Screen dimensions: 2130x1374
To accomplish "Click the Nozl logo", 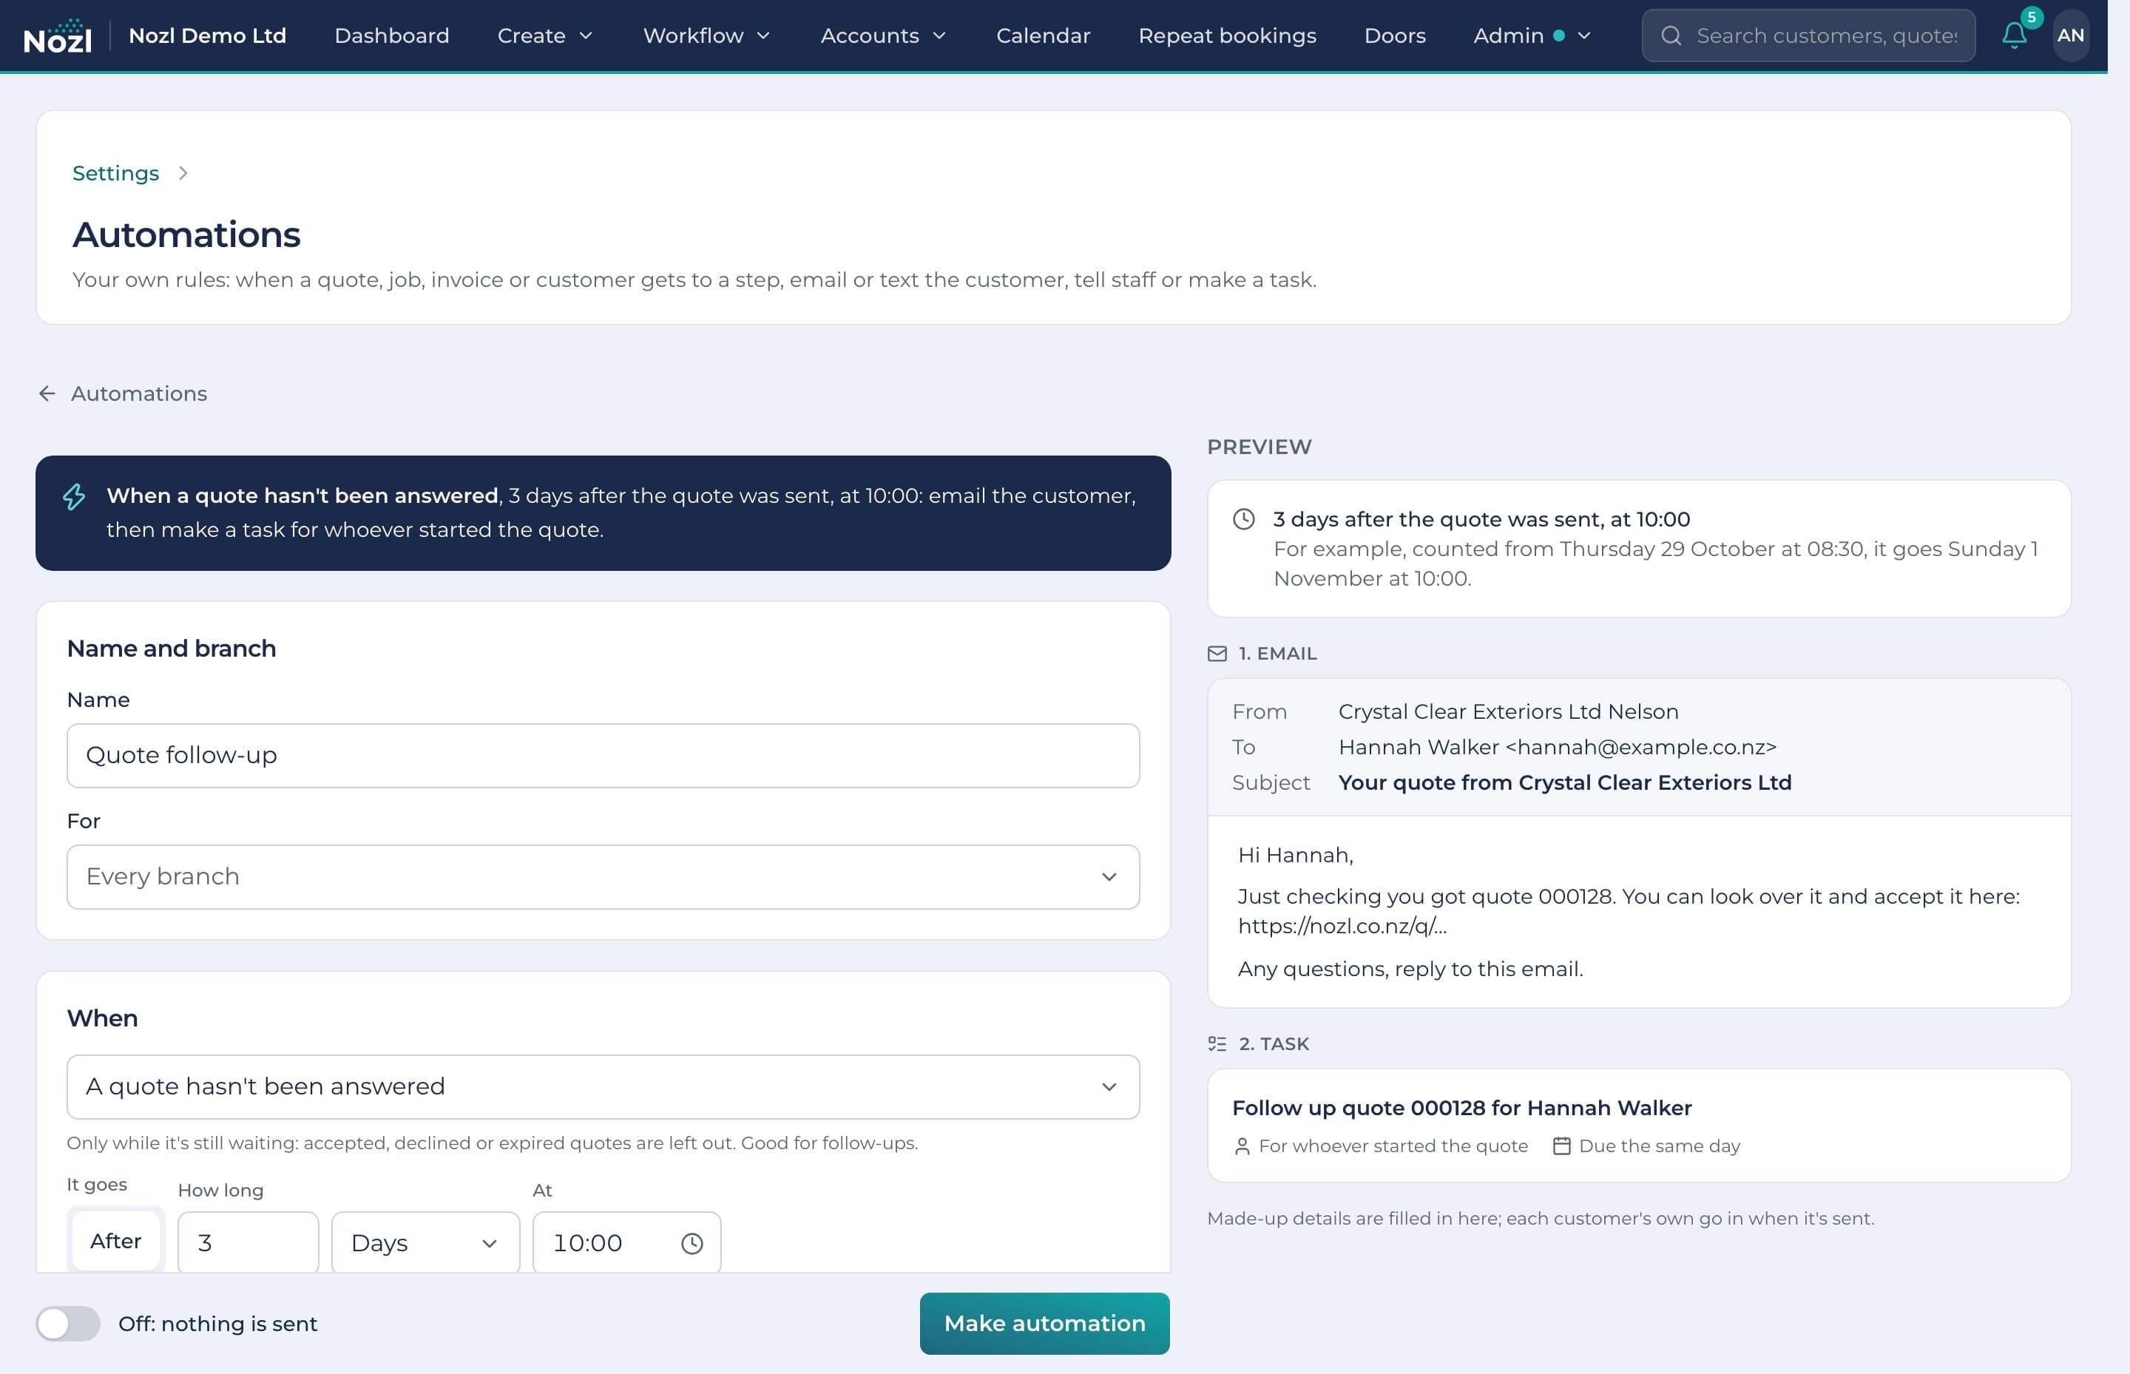I will point(57,35).
